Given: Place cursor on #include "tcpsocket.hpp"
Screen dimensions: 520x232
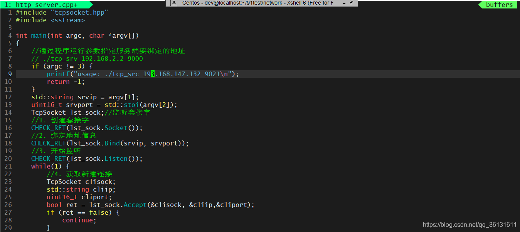Looking at the screenshot, I should click(x=62, y=12).
